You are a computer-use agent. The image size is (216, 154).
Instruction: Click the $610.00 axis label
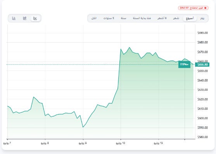(x=202, y=109)
